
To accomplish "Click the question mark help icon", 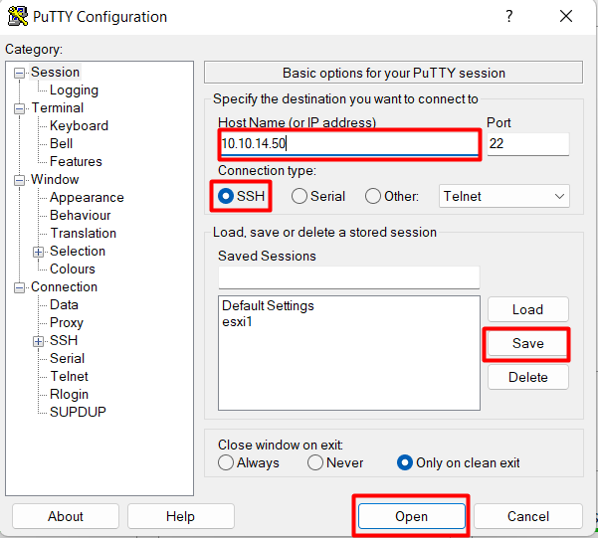I will pyautogui.click(x=509, y=16).
